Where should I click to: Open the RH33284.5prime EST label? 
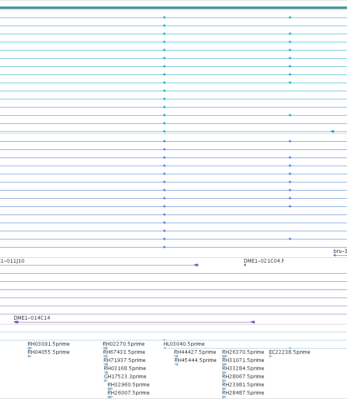[x=243, y=368]
